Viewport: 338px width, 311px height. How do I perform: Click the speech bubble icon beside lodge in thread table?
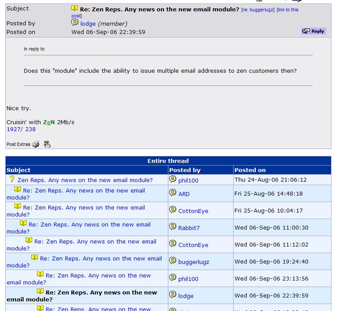coord(172,294)
